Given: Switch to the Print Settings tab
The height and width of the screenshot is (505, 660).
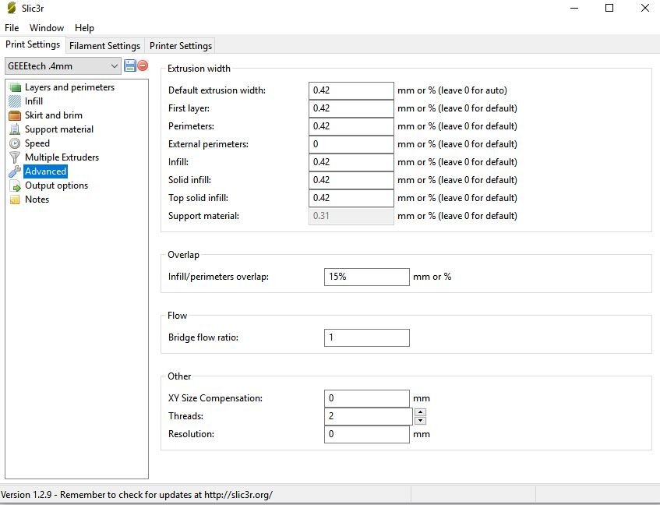Looking at the screenshot, I should coord(33,44).
